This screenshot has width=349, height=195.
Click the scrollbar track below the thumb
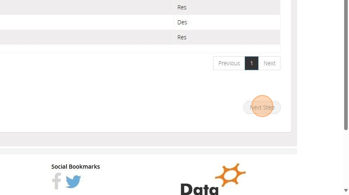point(346,159)
